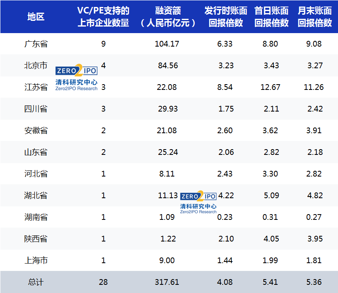Select the 陕西省 row label
The image size is (338, 293).
[x=36, y=239]
